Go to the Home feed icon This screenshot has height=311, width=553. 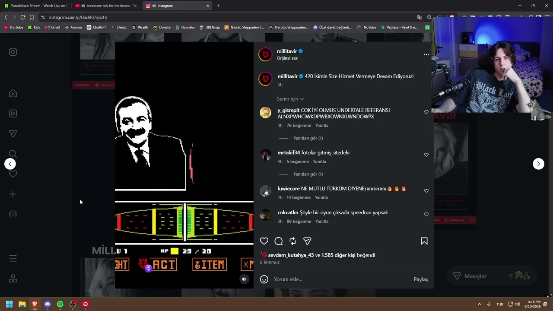point(13,94)
